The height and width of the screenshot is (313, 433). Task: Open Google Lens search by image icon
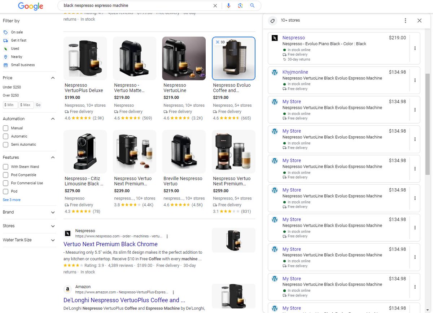pyautogui.click(x=241, y=5)
